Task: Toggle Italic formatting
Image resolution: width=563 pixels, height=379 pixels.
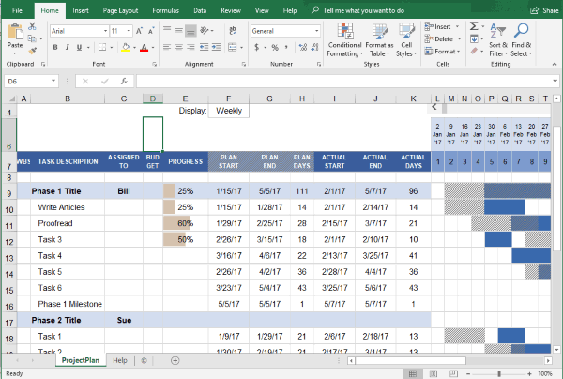Action: [66, 47]
